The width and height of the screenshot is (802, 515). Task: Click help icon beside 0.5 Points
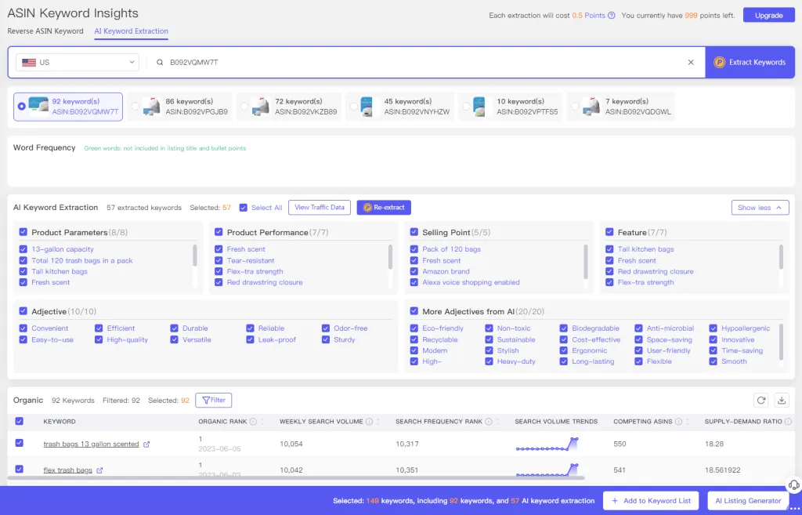pyautogui.click(x=611, y=16)
